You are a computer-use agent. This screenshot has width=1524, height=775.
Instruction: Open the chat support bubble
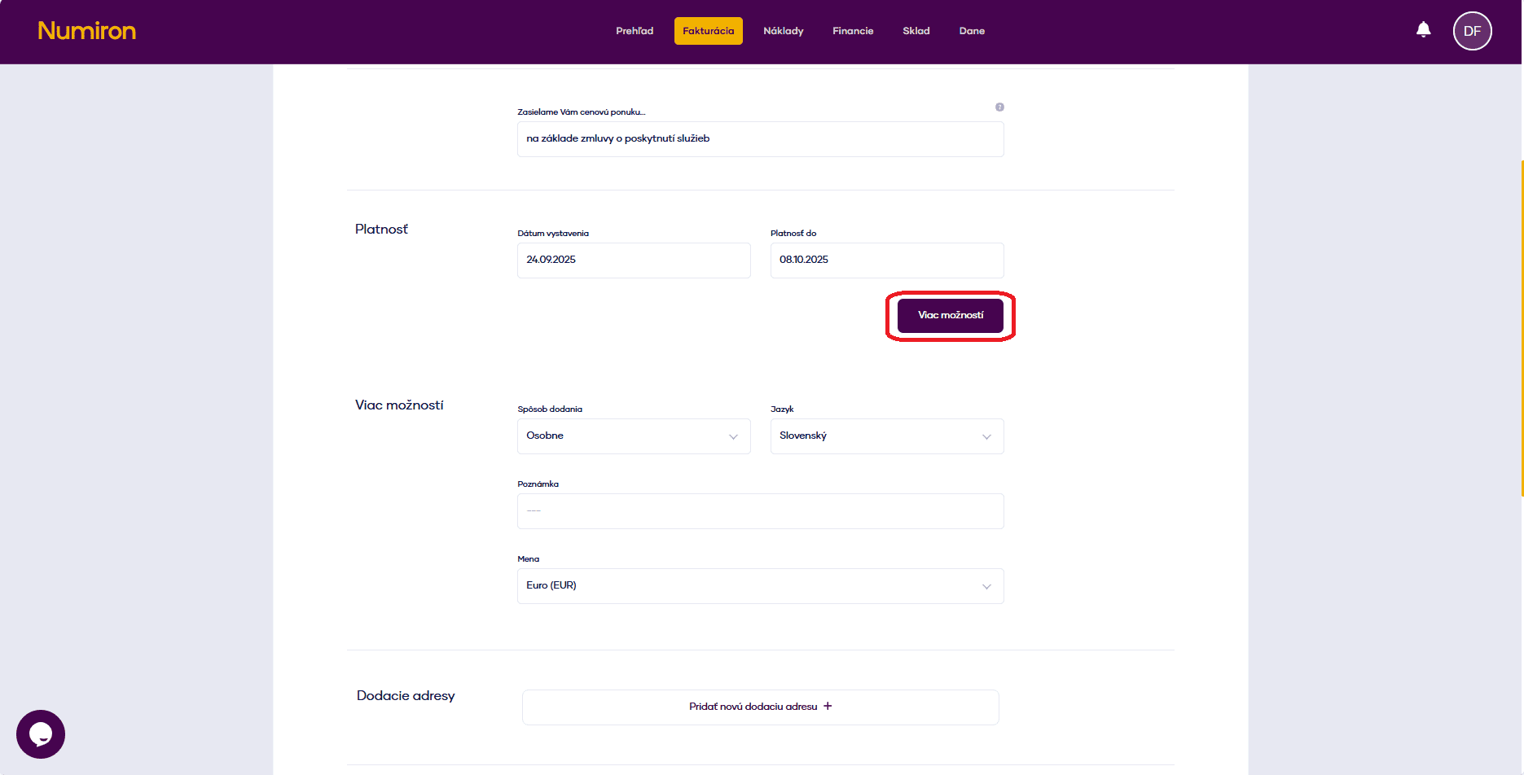coord(41,734)
